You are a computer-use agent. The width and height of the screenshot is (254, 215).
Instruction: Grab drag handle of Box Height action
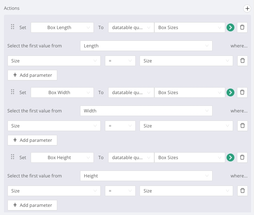pyautogui.click(x=13, y=157)
